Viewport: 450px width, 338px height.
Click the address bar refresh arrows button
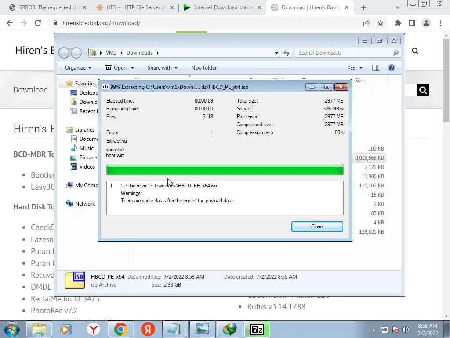(x=287, y=53)
